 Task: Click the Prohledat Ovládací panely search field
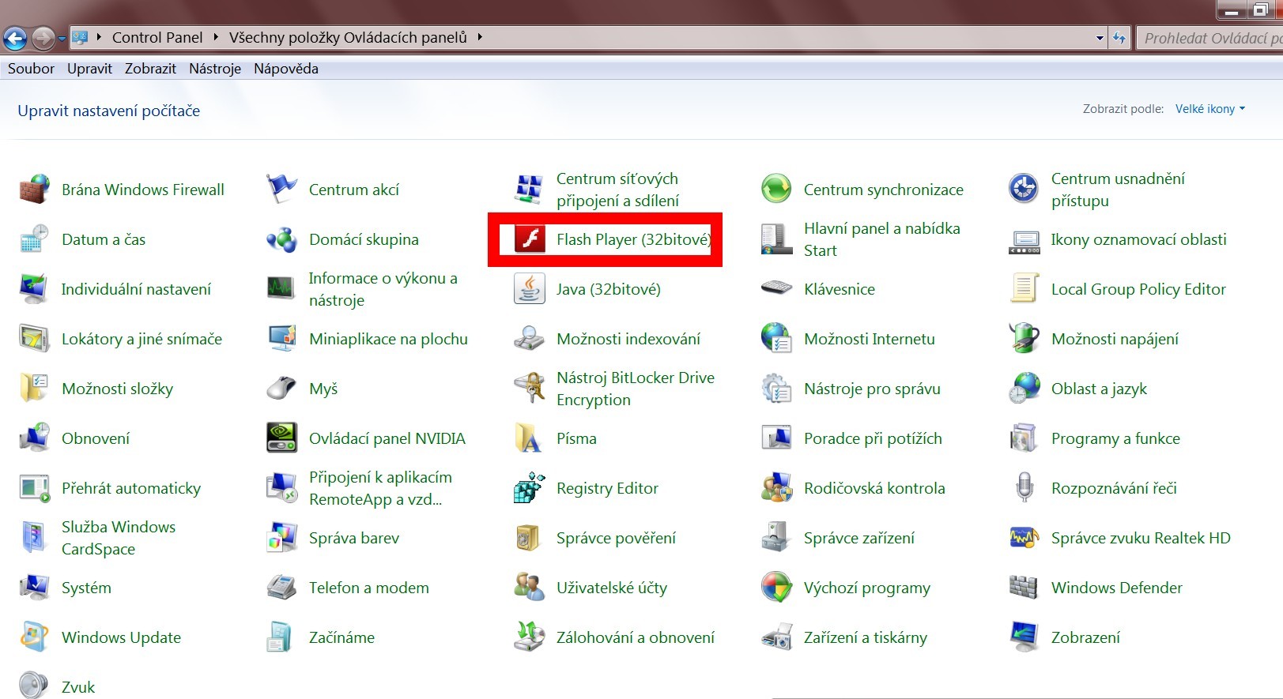1209,38
